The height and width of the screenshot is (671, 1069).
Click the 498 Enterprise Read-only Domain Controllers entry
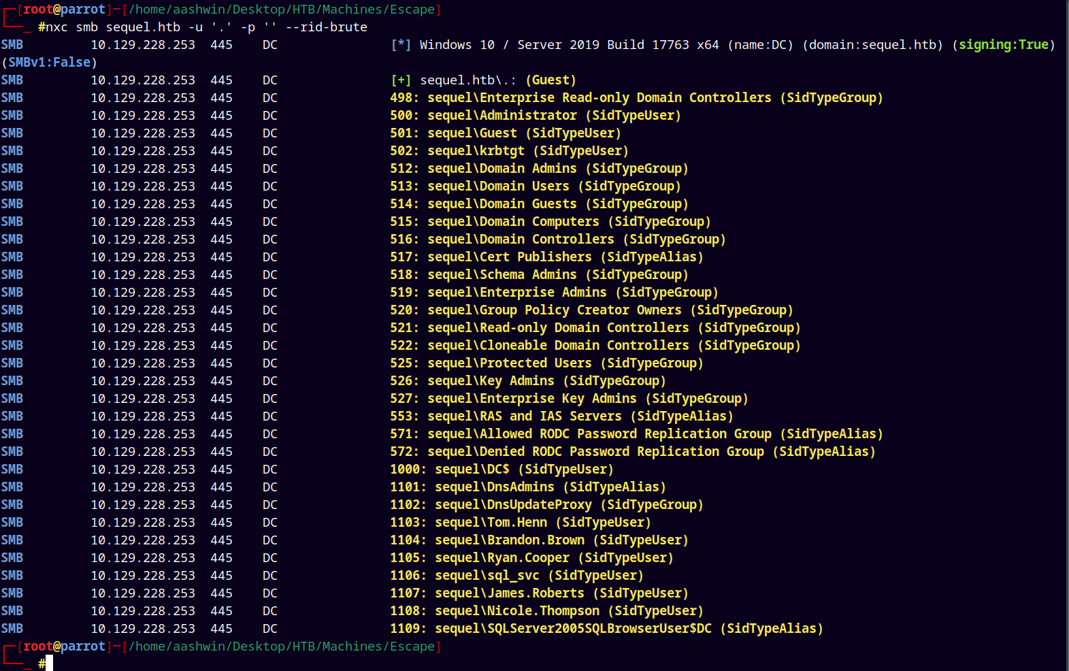coord(637,98)
